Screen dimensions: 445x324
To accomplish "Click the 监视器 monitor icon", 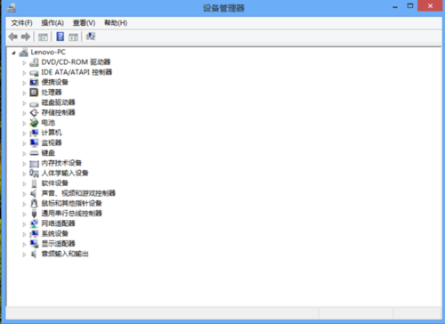I will 34,143.
